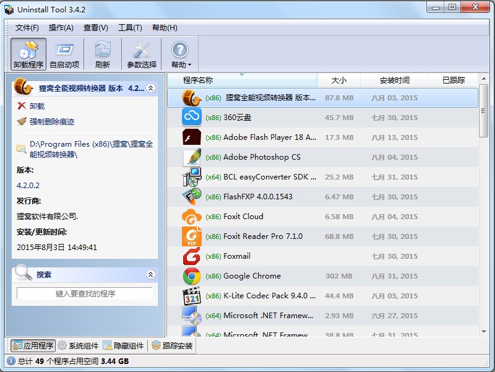This screenshot has width=495, height=372.
Task: Switch to the 应用程序 tab
Action: click(33, 346)
